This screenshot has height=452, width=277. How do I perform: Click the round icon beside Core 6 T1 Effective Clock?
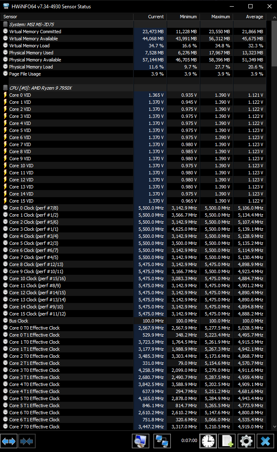coord(5,419)
